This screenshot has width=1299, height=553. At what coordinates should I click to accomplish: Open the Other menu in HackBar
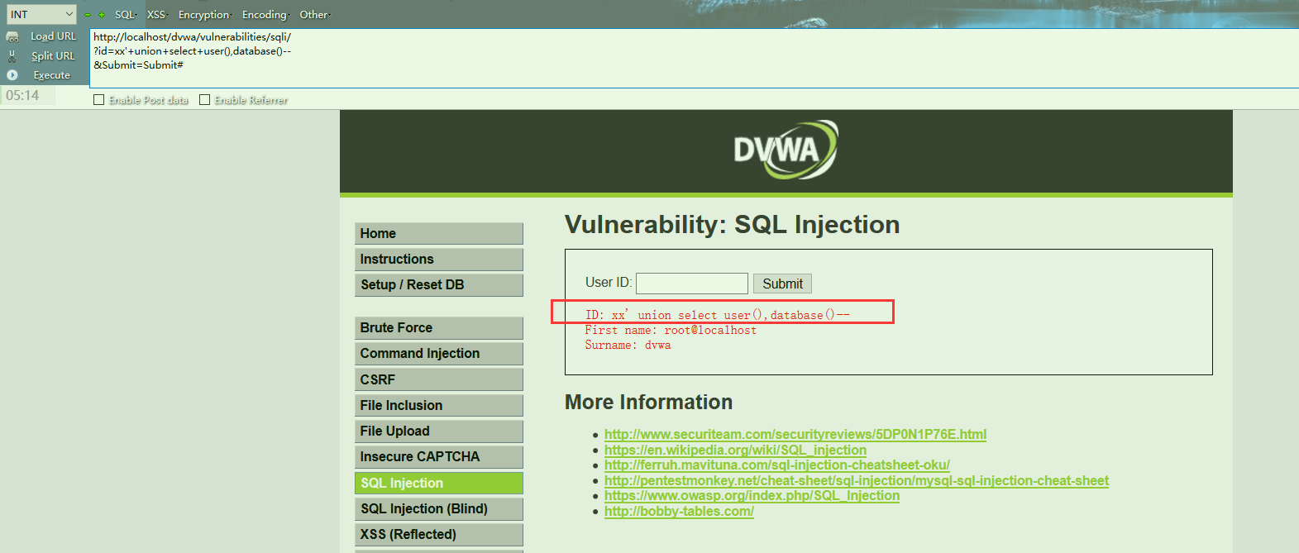(313, 15)
